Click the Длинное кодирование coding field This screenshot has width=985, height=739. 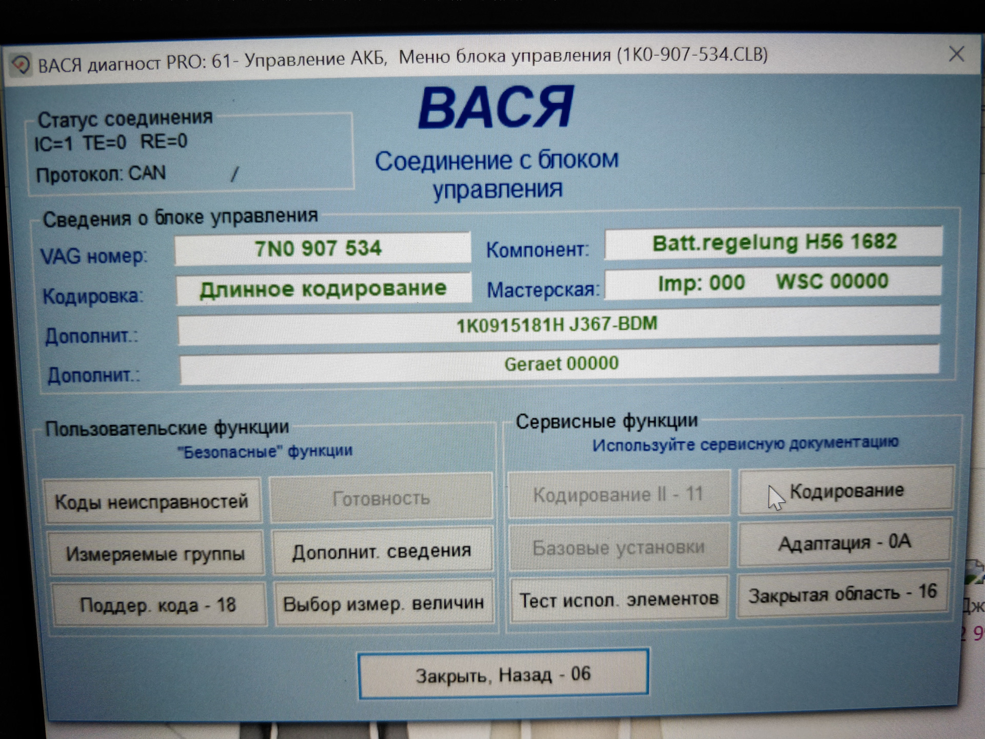click(323, 289)
